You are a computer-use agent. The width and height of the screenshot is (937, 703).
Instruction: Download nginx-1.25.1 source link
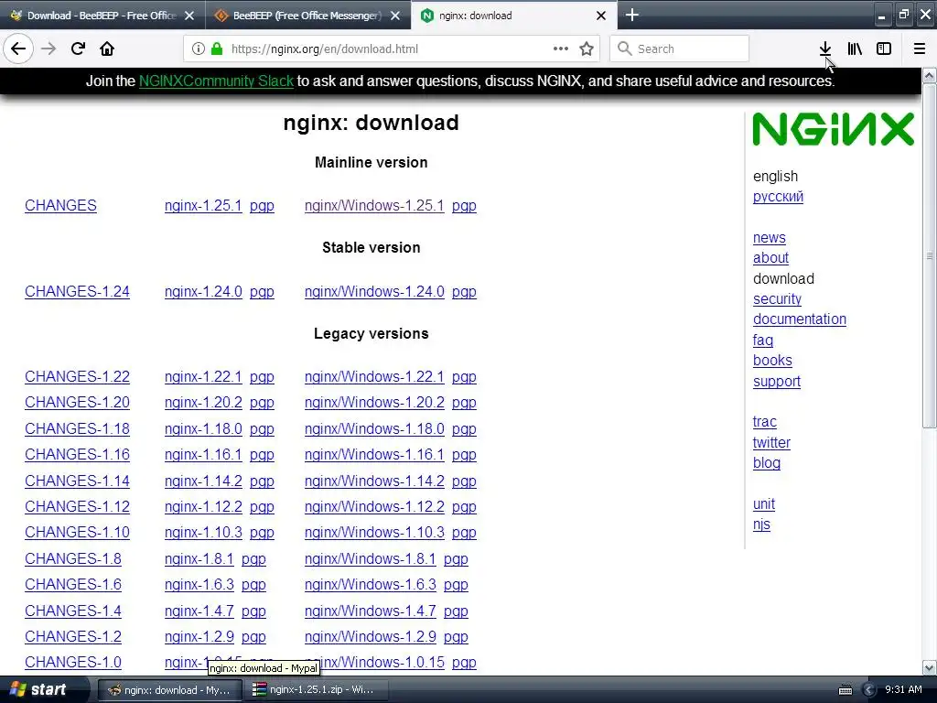[x=203, y=206]
